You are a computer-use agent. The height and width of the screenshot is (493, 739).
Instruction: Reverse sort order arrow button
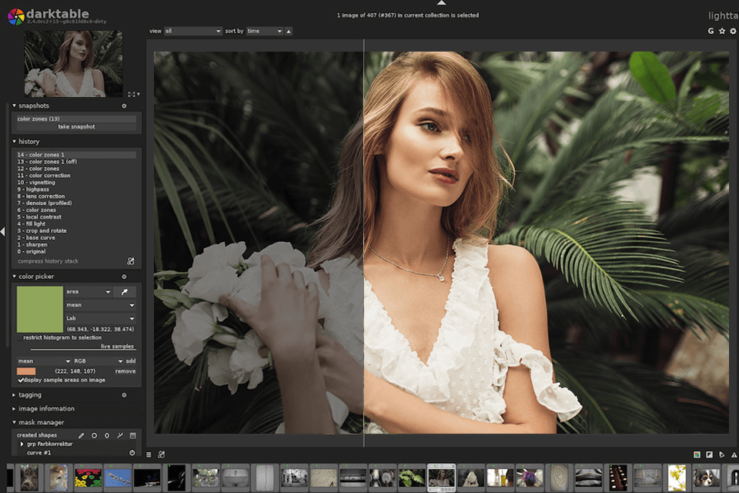pos(289,31)
